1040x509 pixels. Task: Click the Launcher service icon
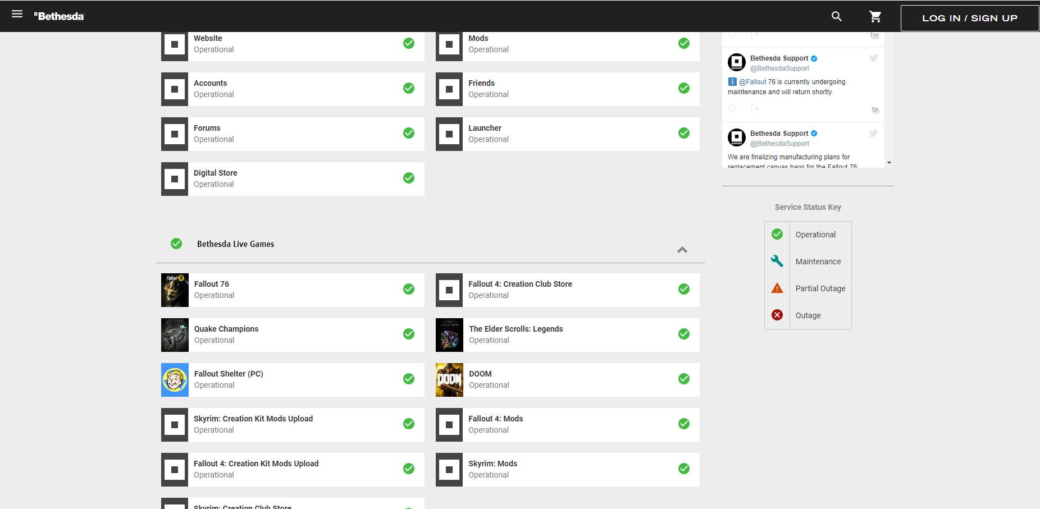(449, 134)
